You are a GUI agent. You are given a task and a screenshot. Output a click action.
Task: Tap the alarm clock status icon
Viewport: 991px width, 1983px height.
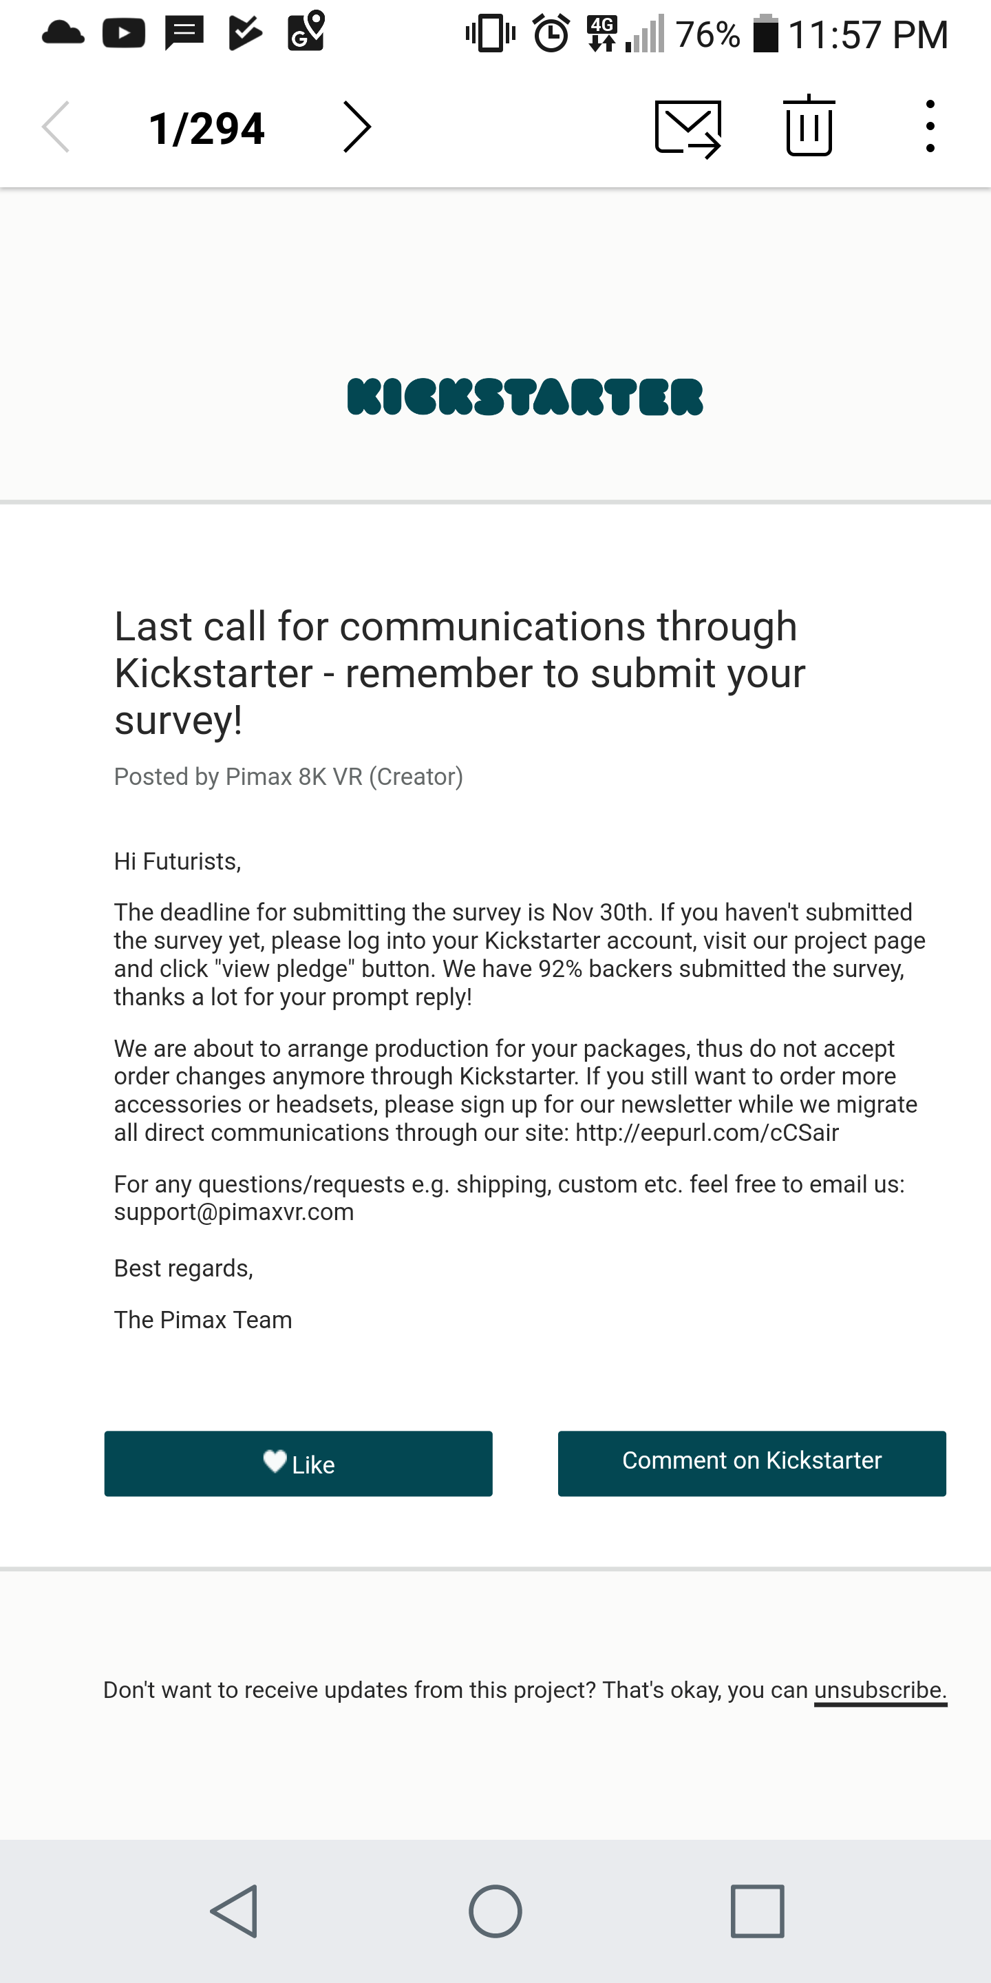(551, 33)
